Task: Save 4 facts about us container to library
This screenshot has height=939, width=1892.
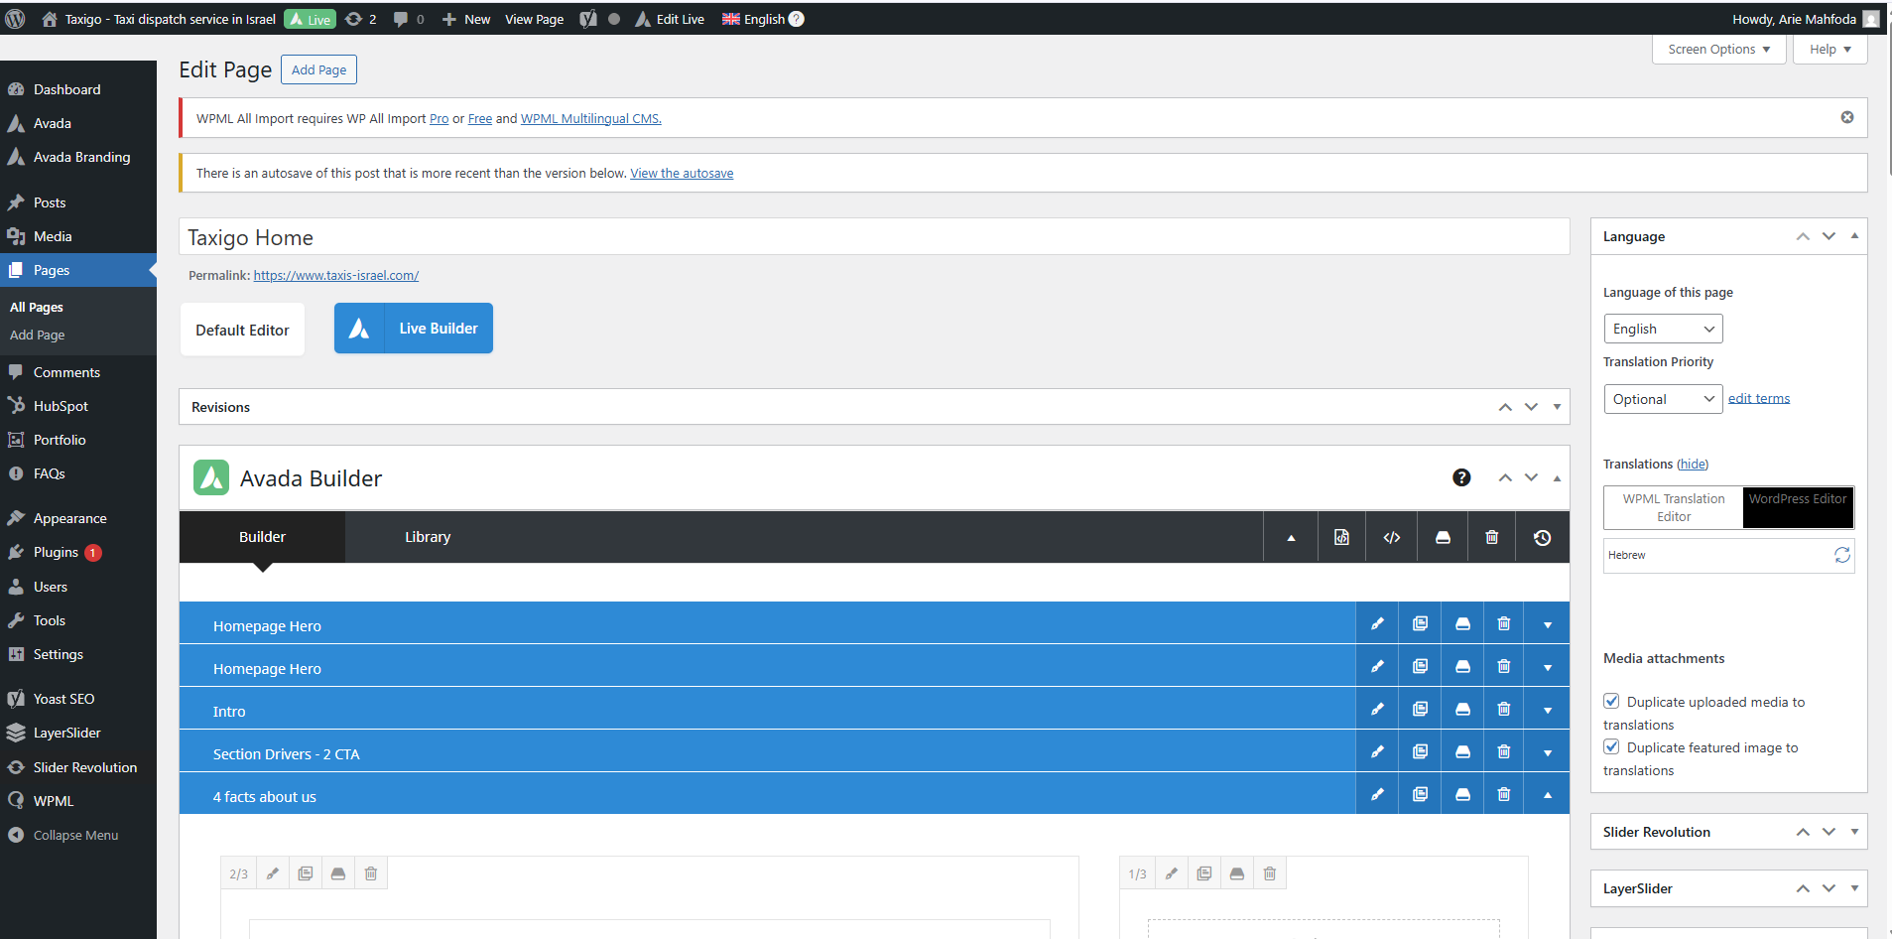Action: coord(1462,794)
